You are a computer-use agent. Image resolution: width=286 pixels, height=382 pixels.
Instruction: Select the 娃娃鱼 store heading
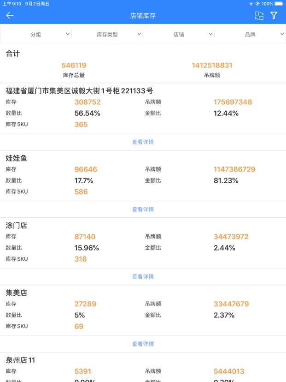click(x=17, y=158)
